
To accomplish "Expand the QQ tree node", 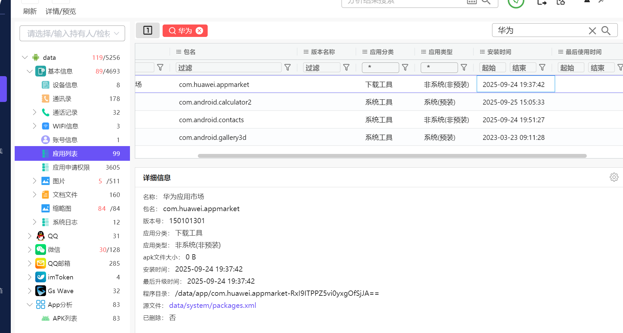I will 30,236.
